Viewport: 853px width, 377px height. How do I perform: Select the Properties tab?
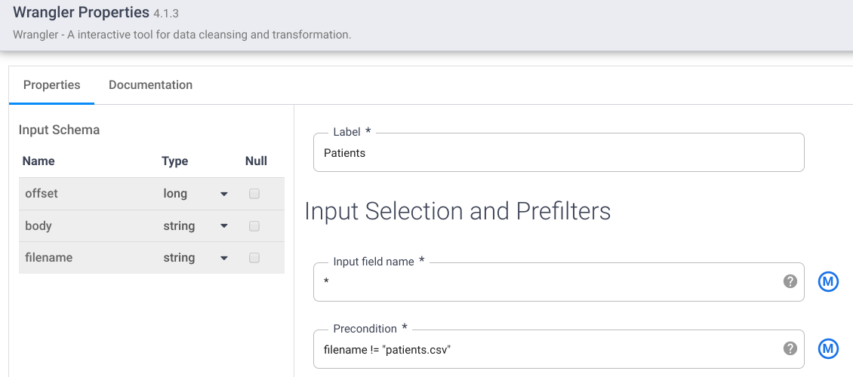click(x=51, y=85)
